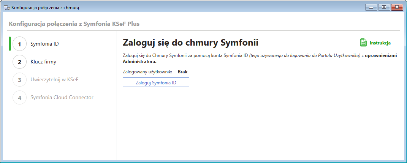
Task: Select step number 2 circle
Action: 19,62
